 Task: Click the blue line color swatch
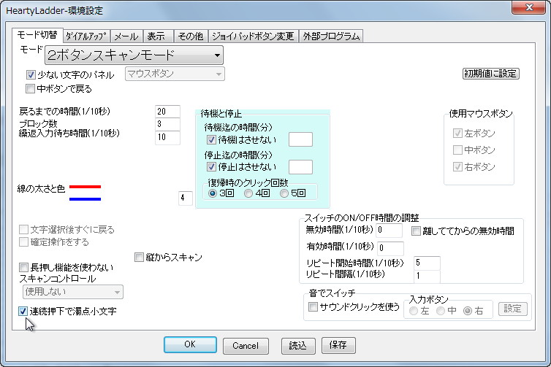pos(85,199)
